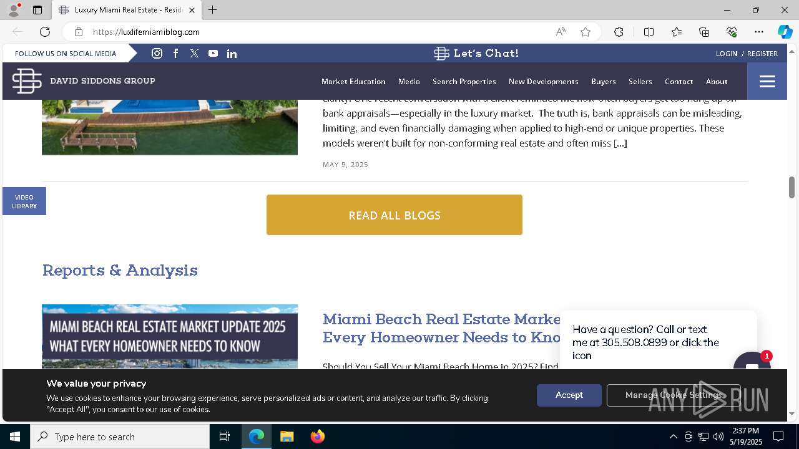Click the page vertical scrollbar thumb
This screenshot has width=799, height=449.
tap(792, 188)
